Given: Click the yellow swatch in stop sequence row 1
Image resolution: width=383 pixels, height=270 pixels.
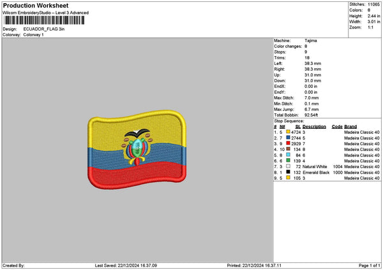Looking at the screenshot, I should pos(288,132).
